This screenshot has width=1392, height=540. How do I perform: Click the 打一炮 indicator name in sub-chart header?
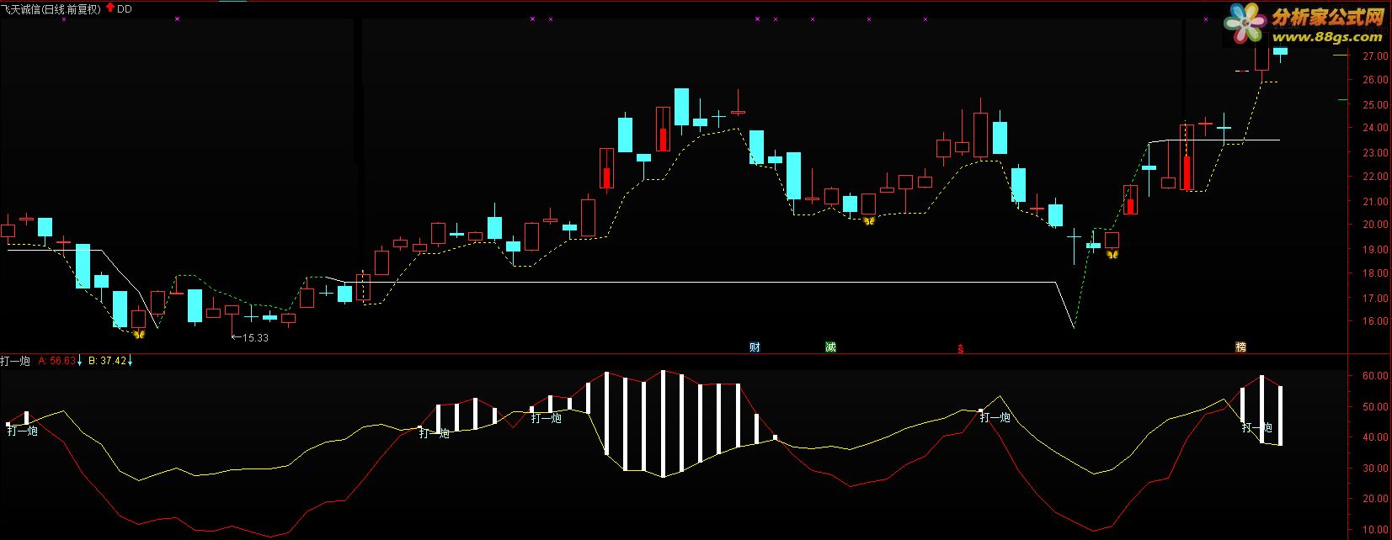tap(15, 361)
